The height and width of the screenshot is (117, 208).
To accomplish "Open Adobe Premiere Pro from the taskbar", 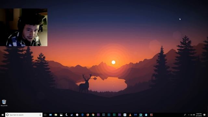I will point(98,115).
